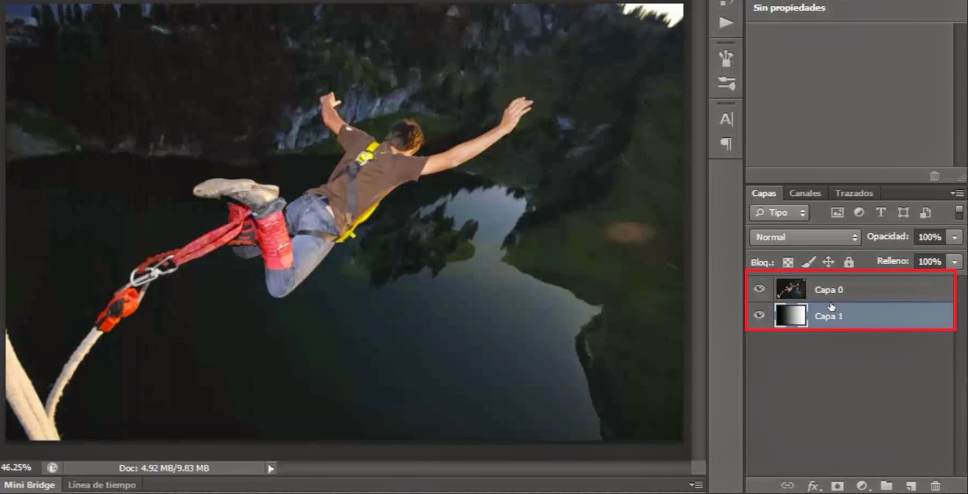968x494 pixels.
Task: Switch to the Capas tab
Action: tap(764, 193)
